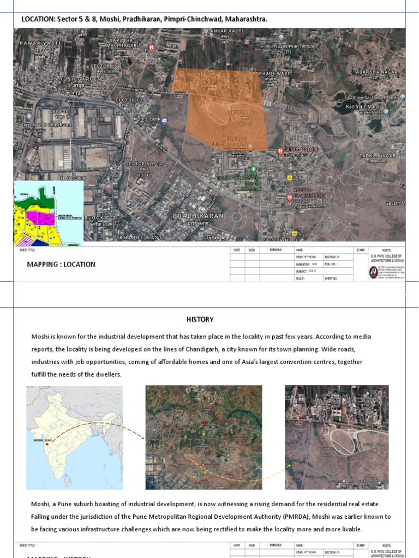Select the Nageshwar Temple map marker

click(x=281, y=37)
